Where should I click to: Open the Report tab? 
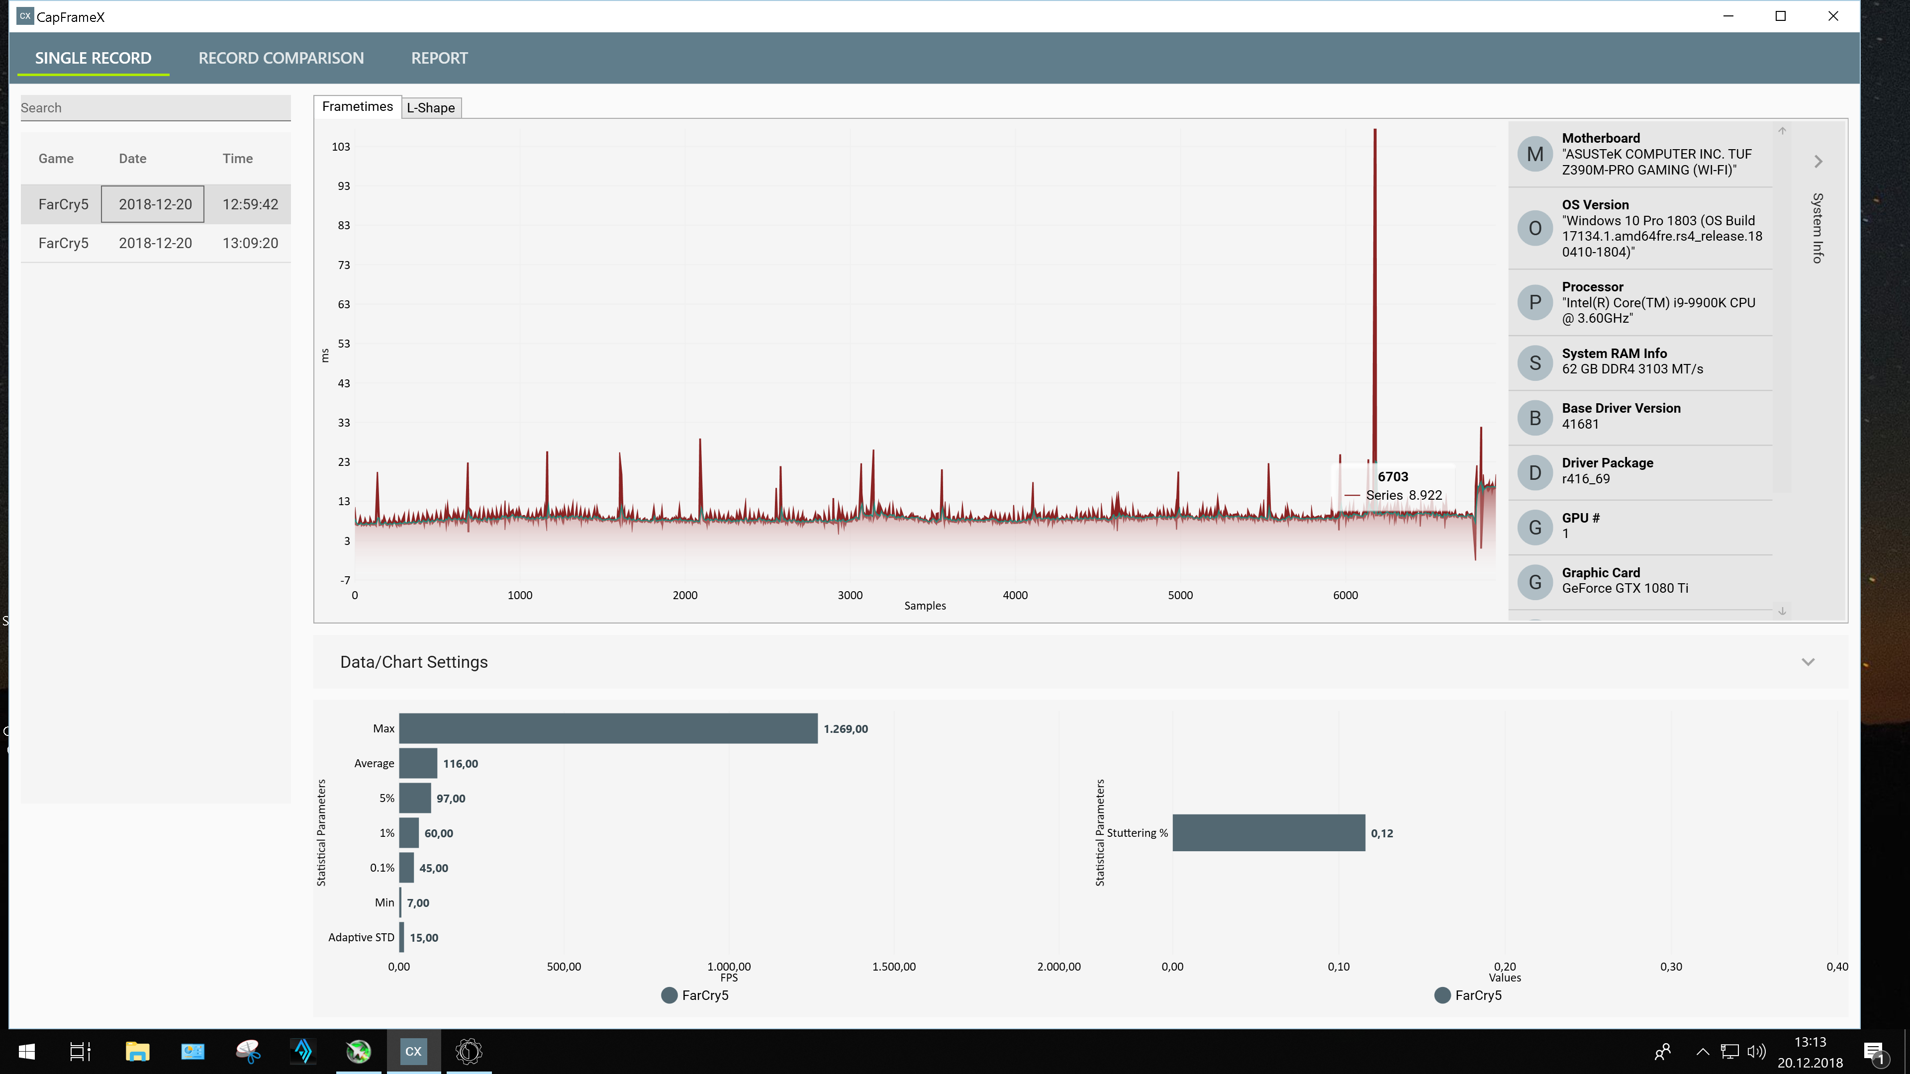pos(440,58)
